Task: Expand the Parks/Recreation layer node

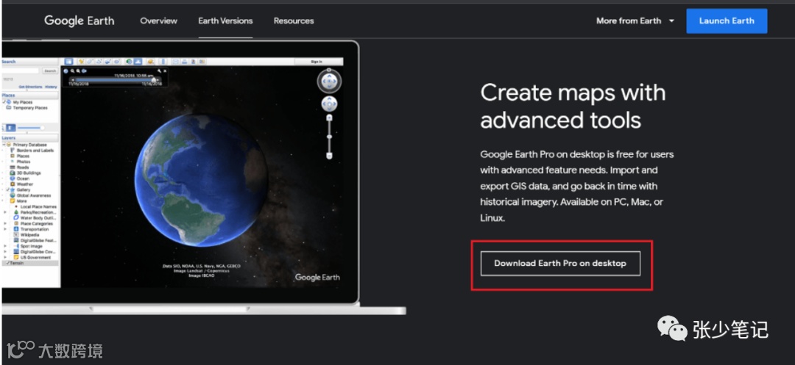Action: pyautogui.click(x=5, y=212)
